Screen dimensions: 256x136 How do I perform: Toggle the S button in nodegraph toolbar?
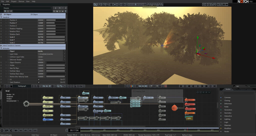coord(41,86)
